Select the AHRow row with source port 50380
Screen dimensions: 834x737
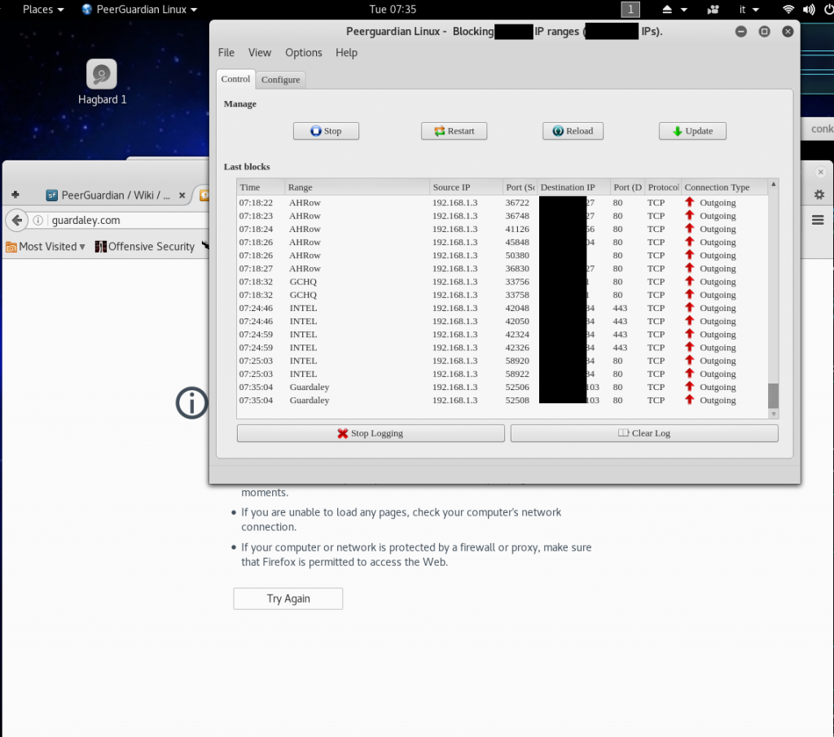pyautogui.click(x=502, y=255)
